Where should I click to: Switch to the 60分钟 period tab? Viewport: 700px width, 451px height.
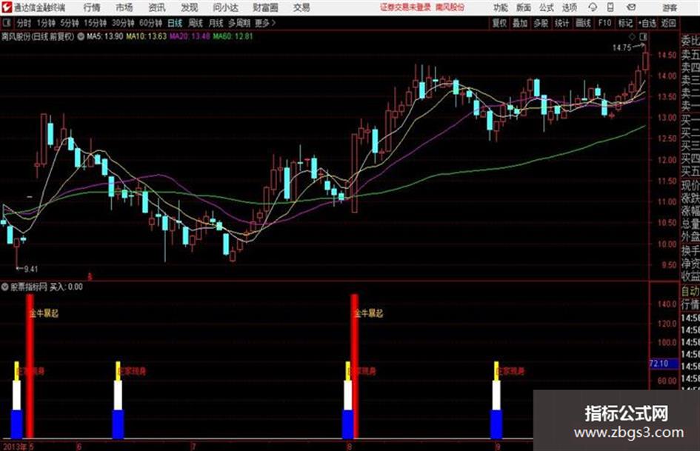pos(150,23)
